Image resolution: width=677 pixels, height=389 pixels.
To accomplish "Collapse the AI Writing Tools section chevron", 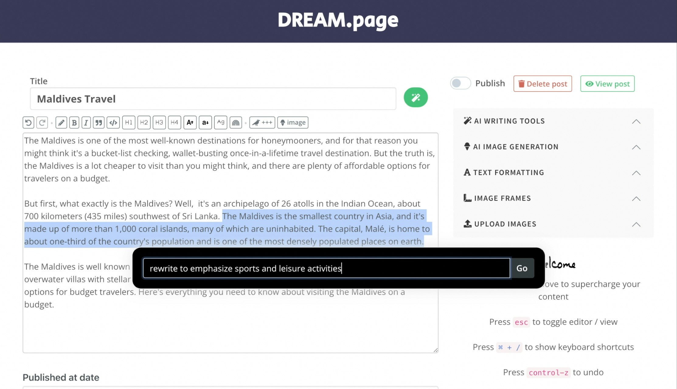I will pos(636,122).
